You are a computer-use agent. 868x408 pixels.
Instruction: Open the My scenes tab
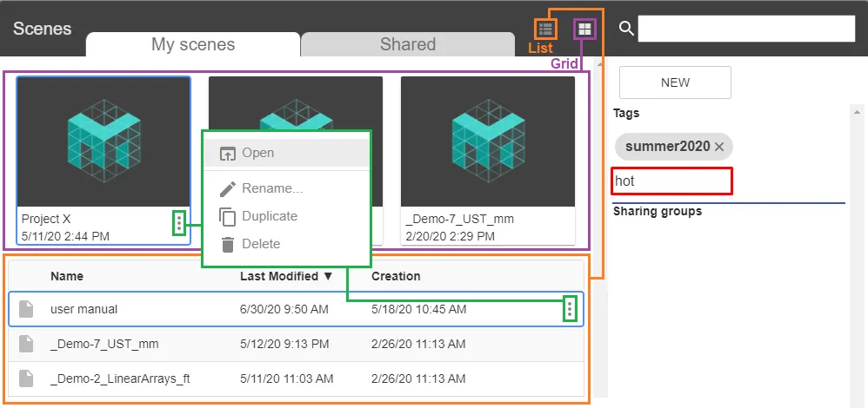193,44
